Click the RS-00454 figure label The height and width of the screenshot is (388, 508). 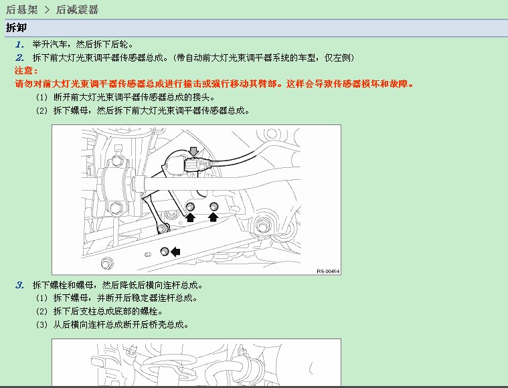click(x=328, y=272)
